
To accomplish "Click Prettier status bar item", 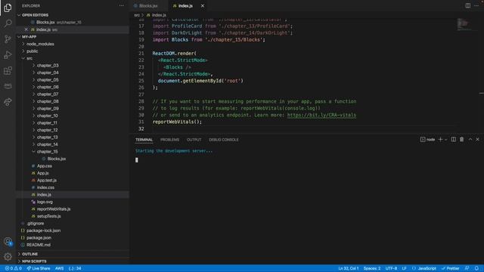I will point(451,268).
